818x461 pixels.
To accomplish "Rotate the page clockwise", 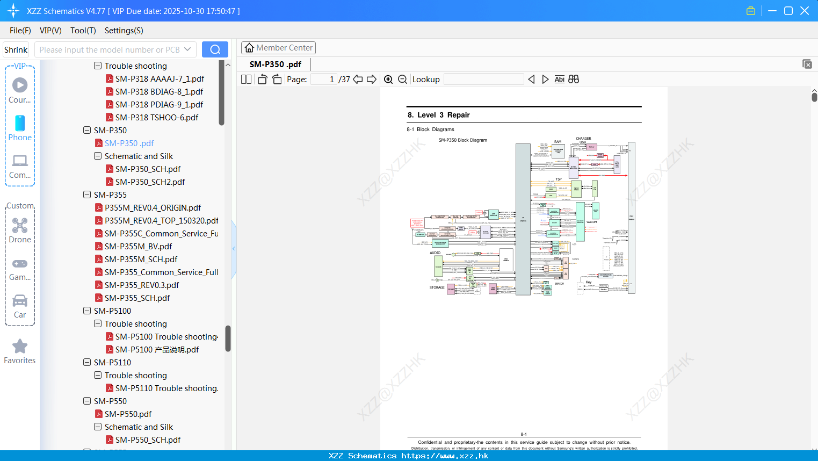I will coord(277,80).
